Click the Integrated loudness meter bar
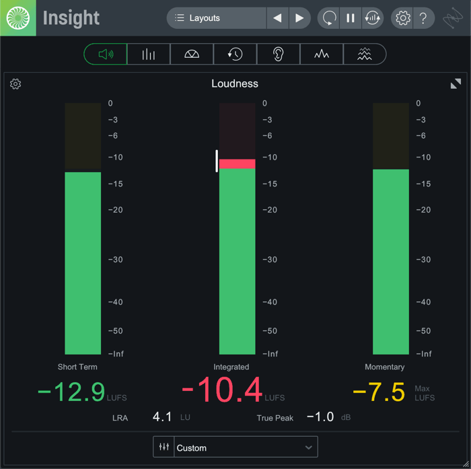Viewport: 471px width, 469px height. 238,229
